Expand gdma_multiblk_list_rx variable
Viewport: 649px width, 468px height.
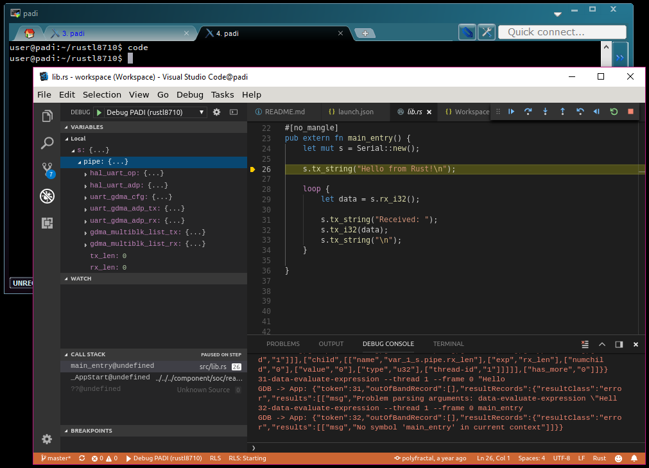point(85,244)
